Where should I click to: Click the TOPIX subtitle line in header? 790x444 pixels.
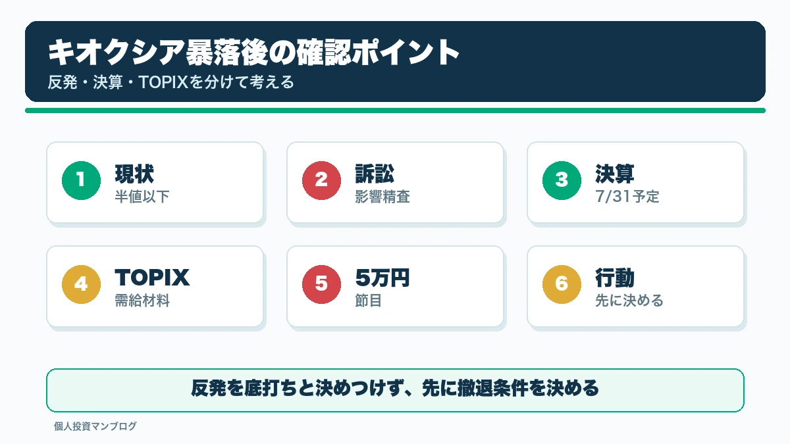point(171,84)
